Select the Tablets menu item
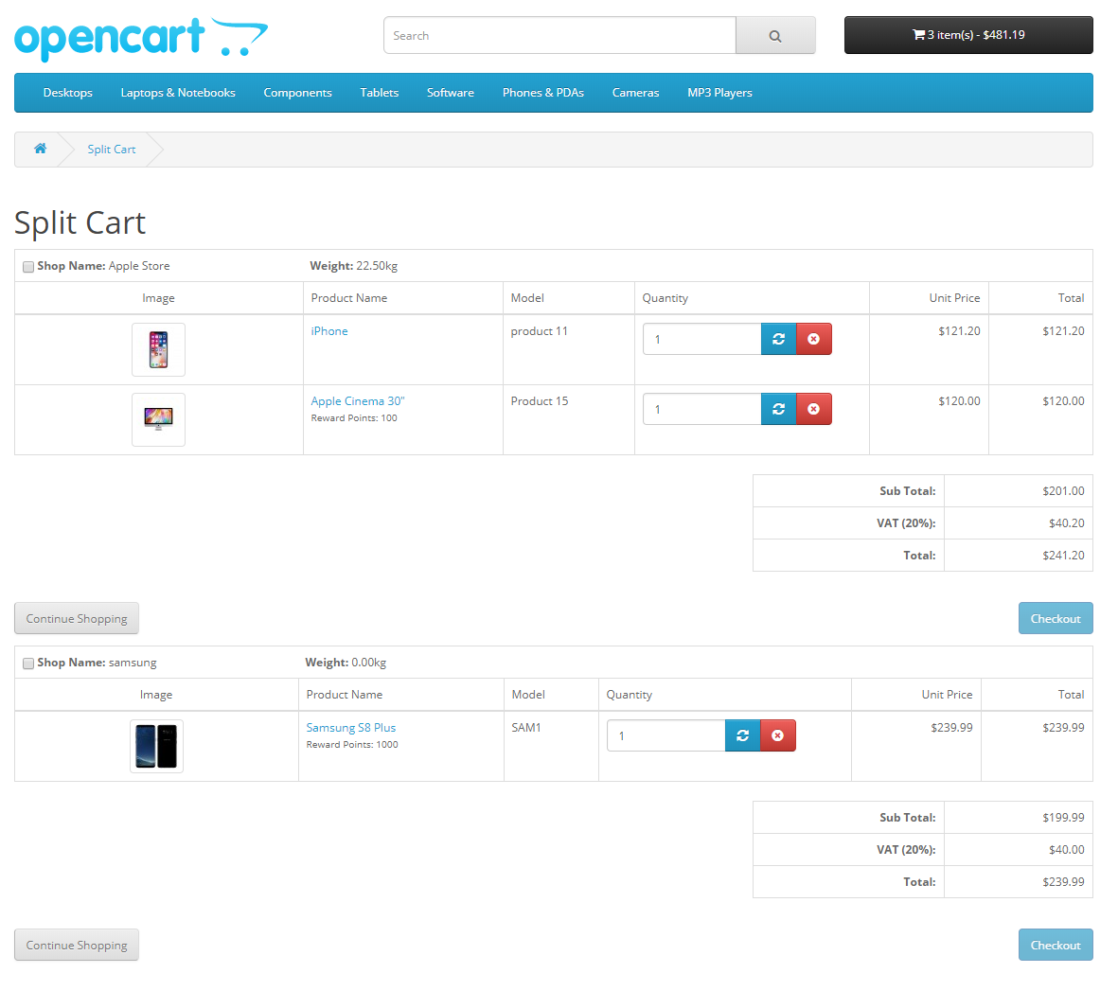Viewport: 1118px width, 991px height. coord(379,93)
